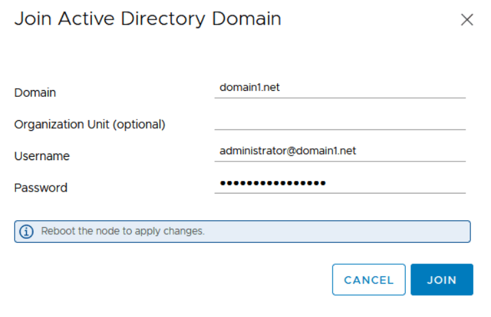Click the blue info banner's empty area
Screen dimensions: 491x317
click(346, 232)
